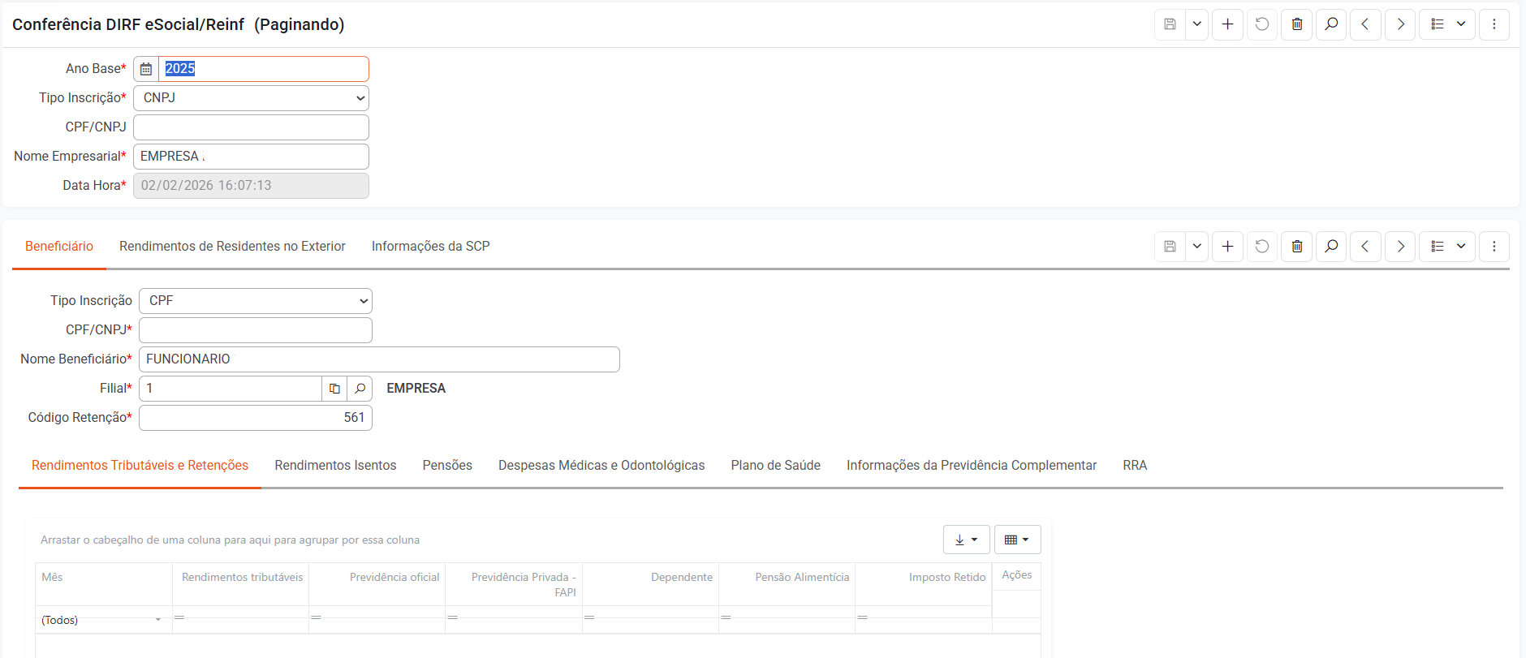This screenshot has height=658, width=1526.
Task: Click the Nome Beneficiário input field
Action: point(379,359)
